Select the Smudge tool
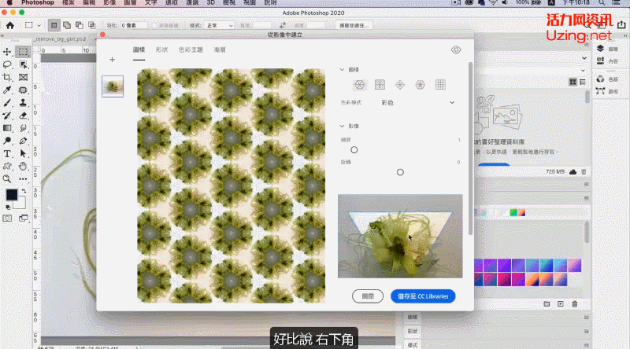 (x=23, y=128)
